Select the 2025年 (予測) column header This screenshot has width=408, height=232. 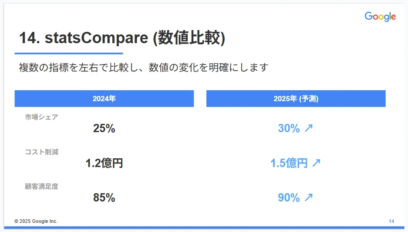296,99
